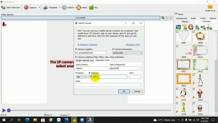This screenshot has height=123, width=218.
Task: Expand the Snapshot dropdown arrow
Action: click(60, 8)
